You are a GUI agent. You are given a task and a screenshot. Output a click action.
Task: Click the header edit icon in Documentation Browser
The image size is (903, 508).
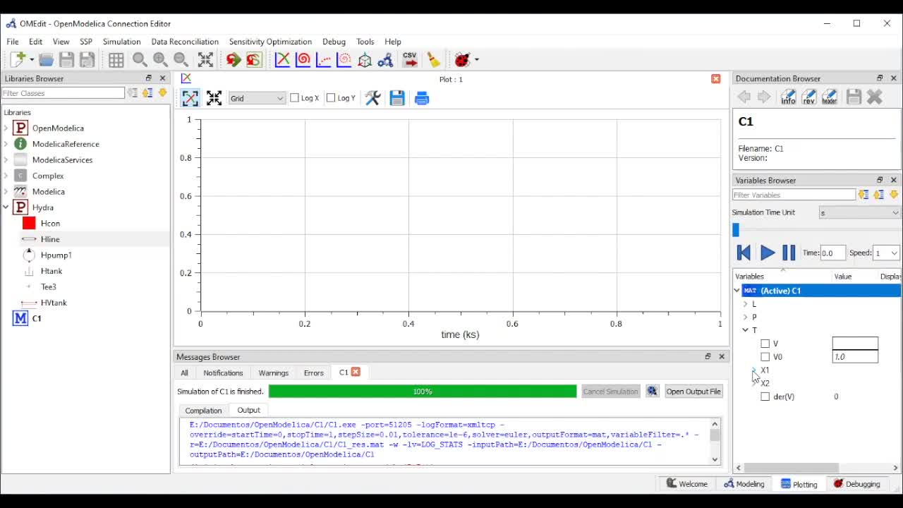829,97
